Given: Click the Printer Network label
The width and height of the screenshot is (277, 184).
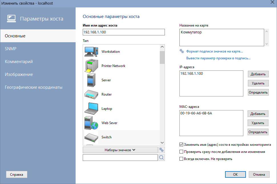Looking at the screenshot, I should click(114, 66).
